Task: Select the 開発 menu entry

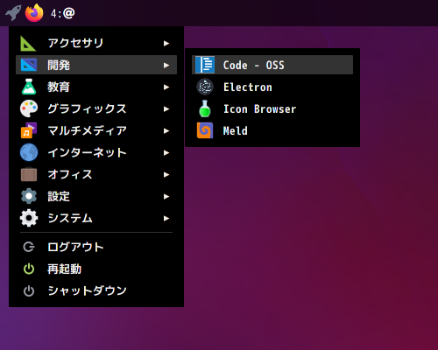Action: click(x=96, y=65)
